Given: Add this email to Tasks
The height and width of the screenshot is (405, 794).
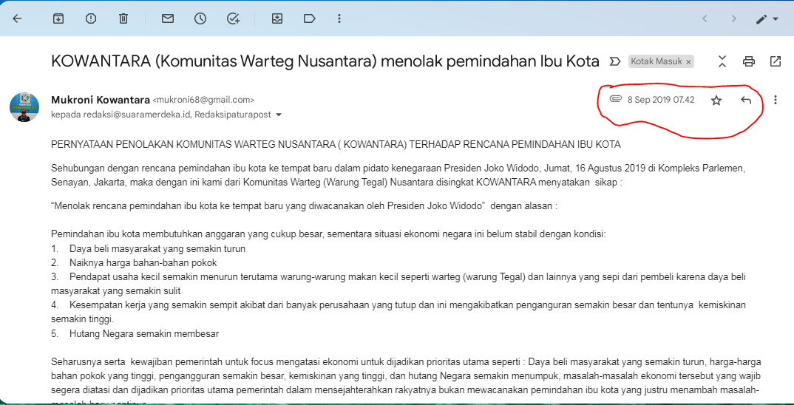Looking at the screenshot, I should click(233, 18).
